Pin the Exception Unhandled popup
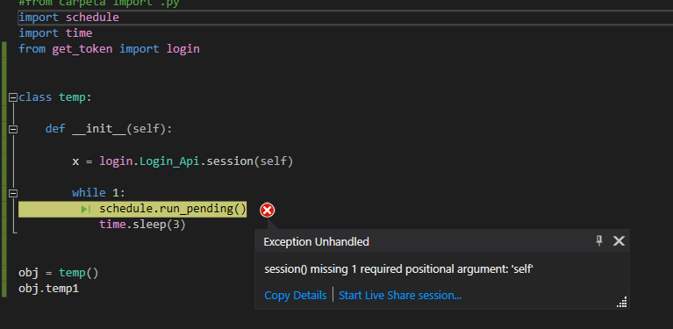The width and height of the screenshot is (673, 329). click(599, 241)
